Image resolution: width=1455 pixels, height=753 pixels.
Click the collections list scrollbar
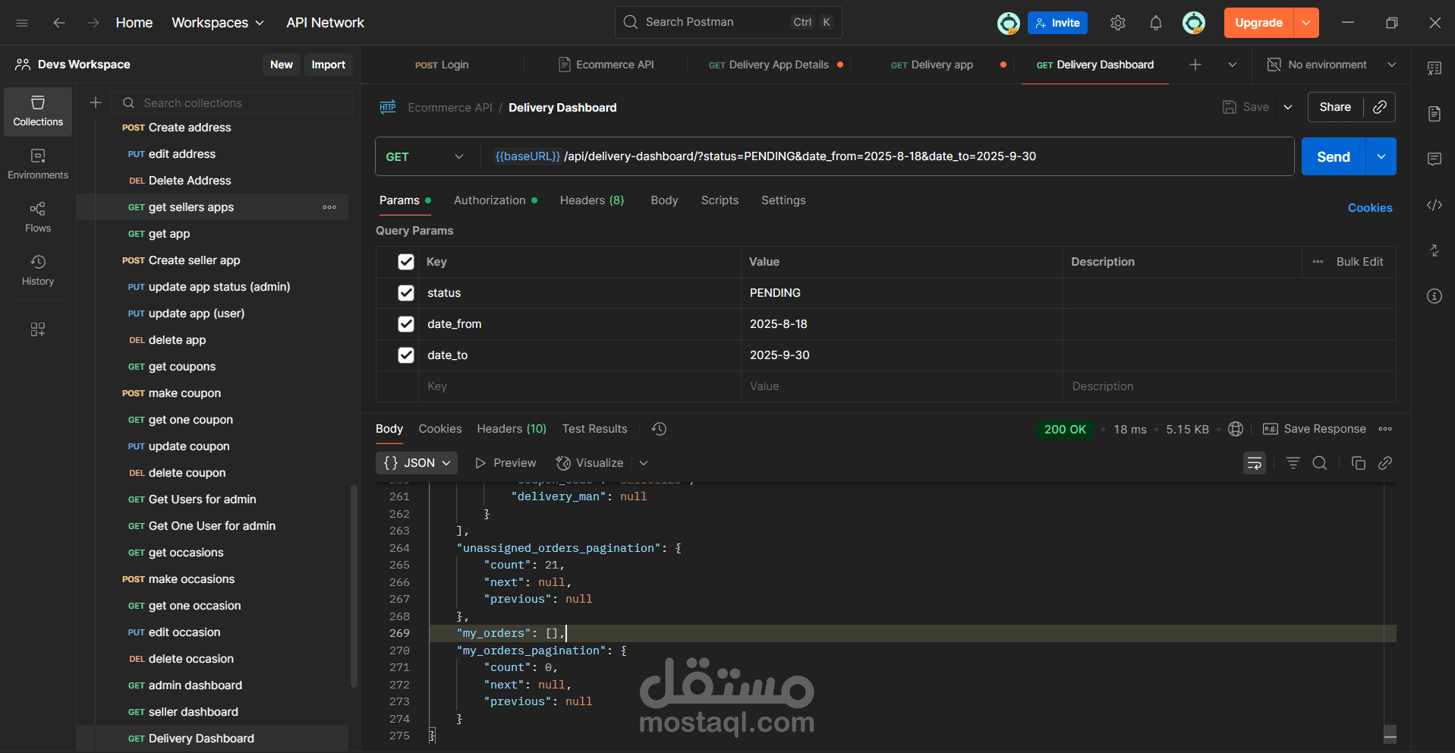tap(354, 586)
